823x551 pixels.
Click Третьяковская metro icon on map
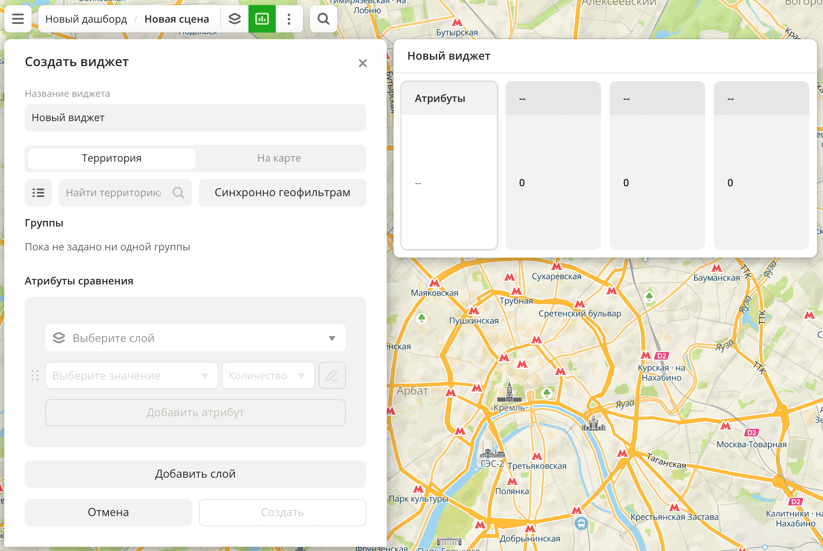(x=537, y=456)
